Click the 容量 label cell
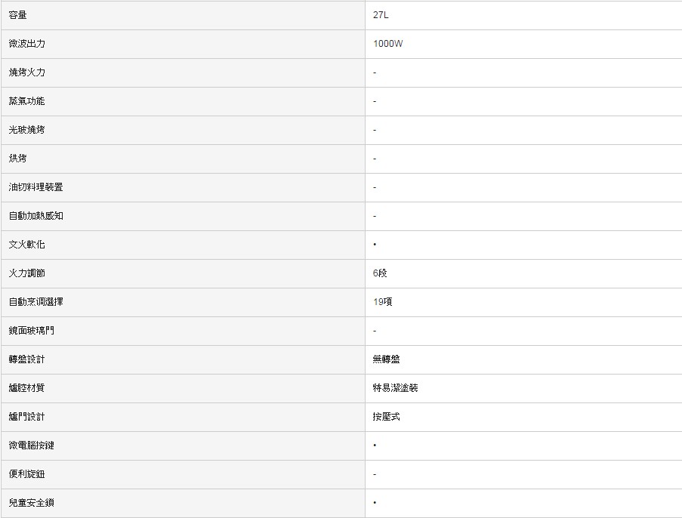Viewport: 682px width, 518px height. point(17,15)
